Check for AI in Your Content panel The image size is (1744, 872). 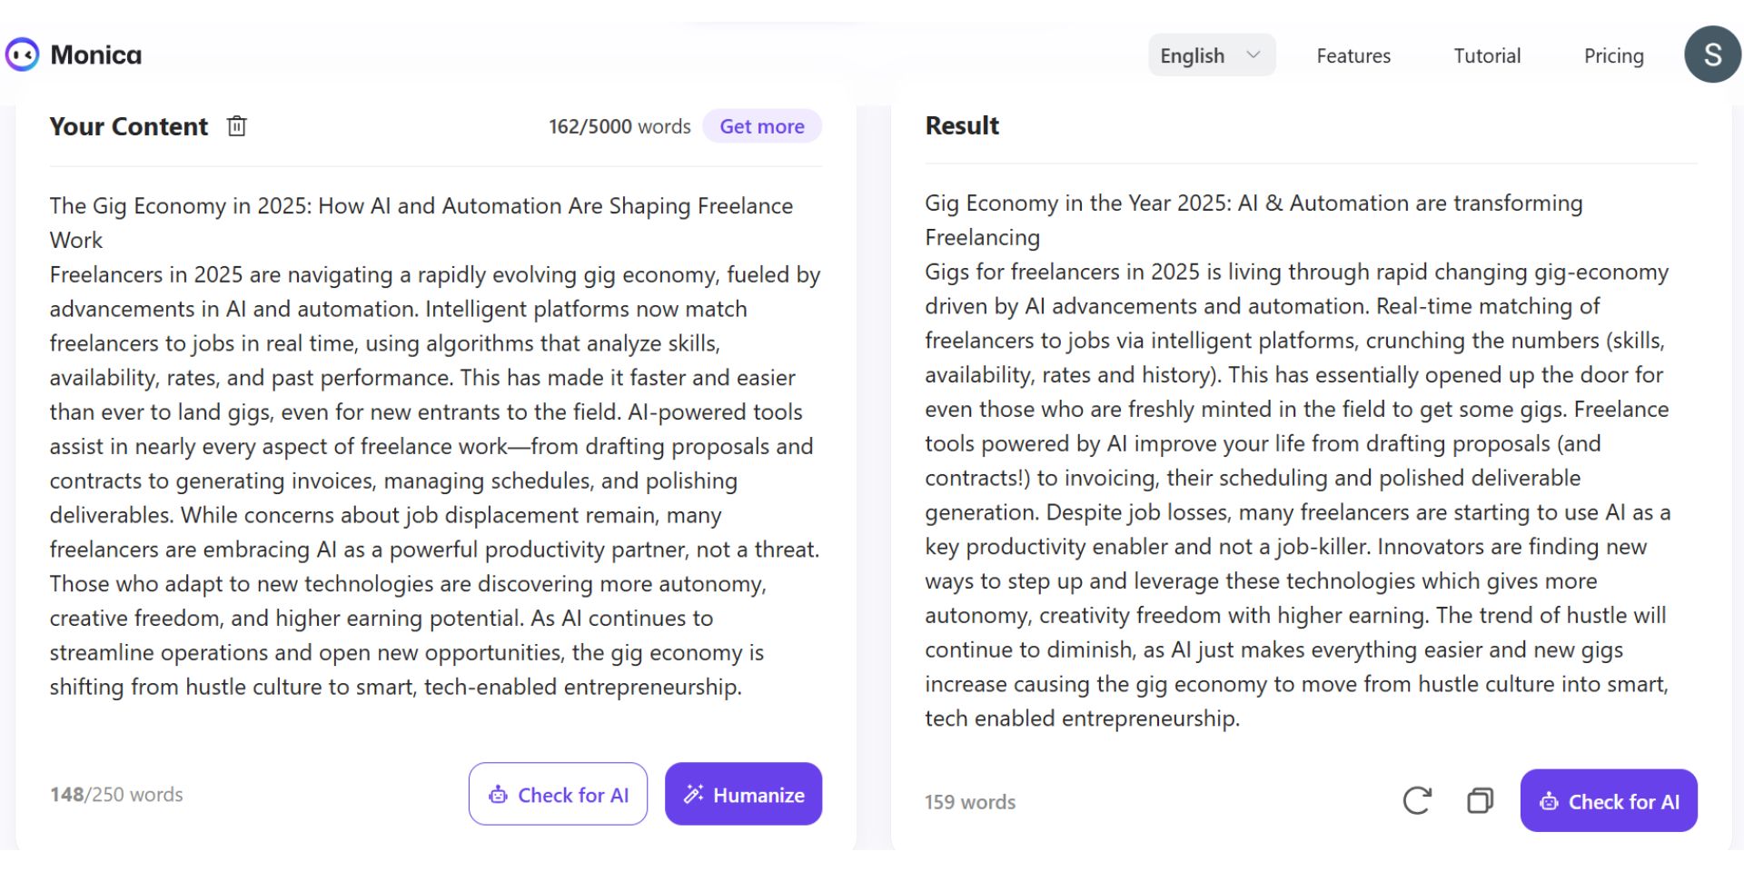tap(558, 794)
